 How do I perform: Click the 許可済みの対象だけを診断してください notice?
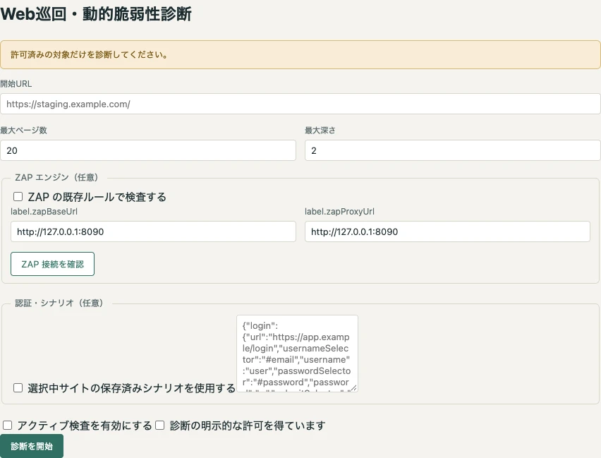(x=300, y=55)
